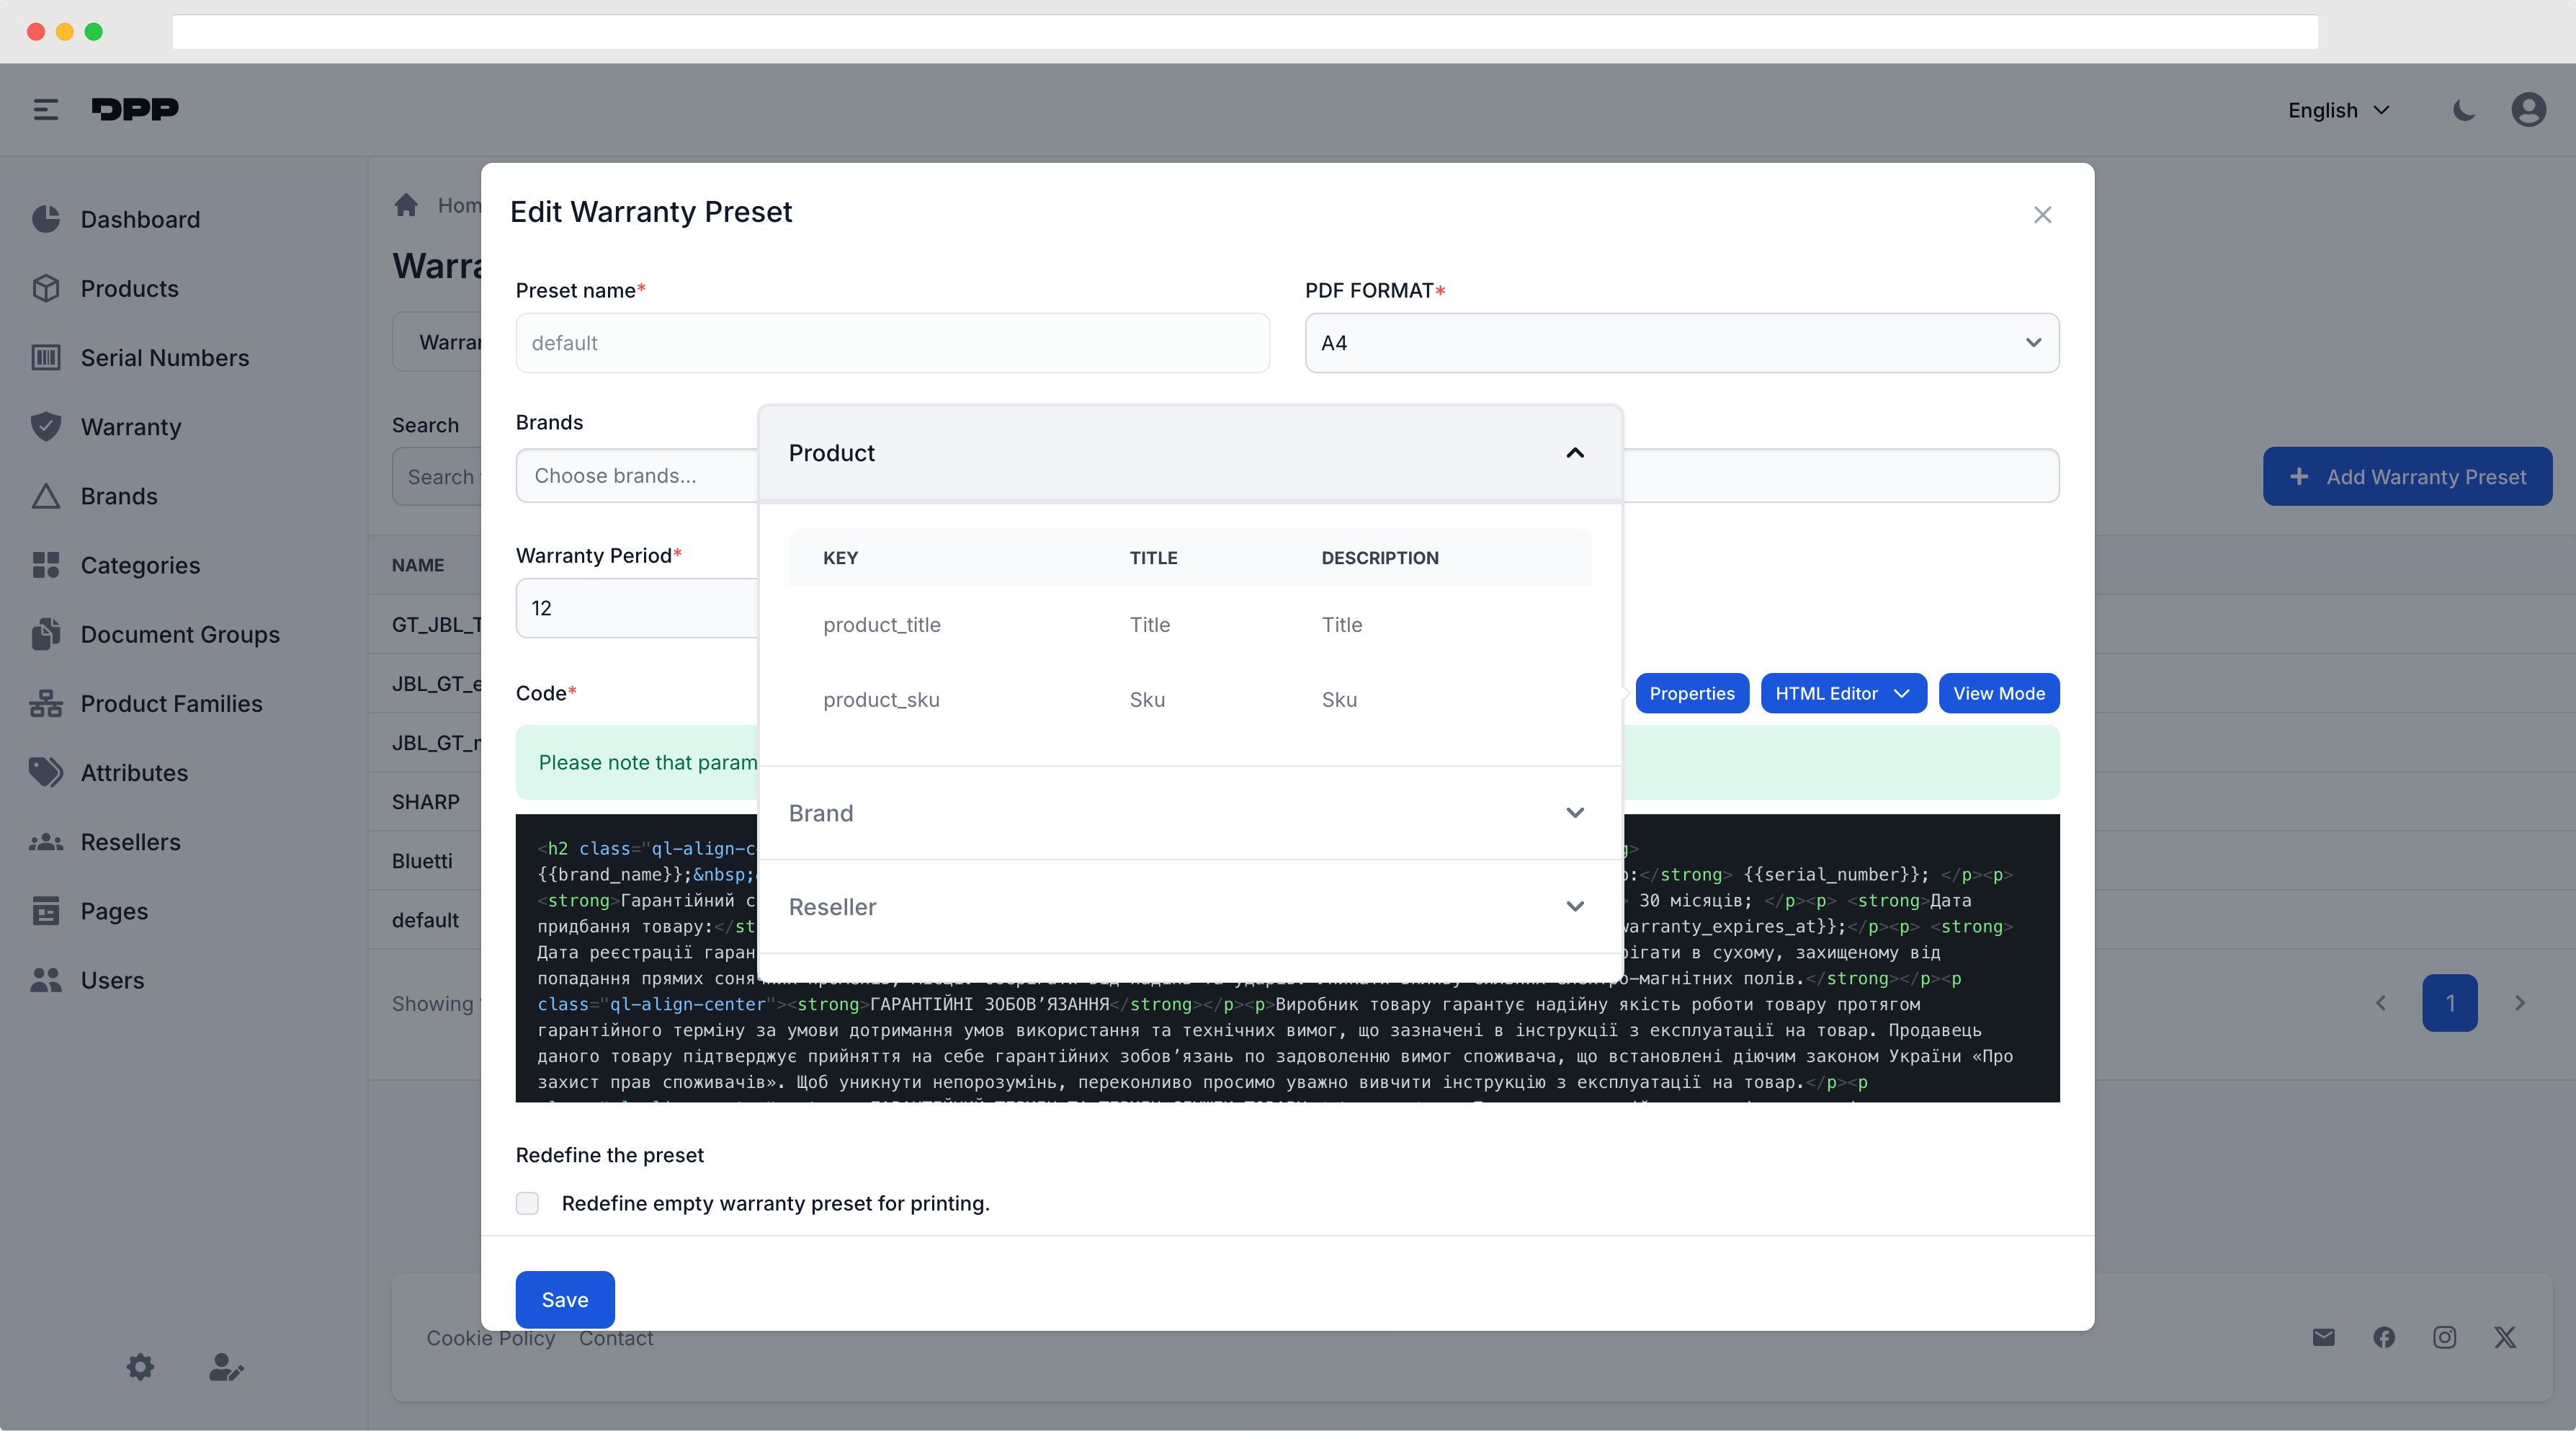Go to Resellers in sidebar menu
2576x1431 pixels.
point(130,842)
